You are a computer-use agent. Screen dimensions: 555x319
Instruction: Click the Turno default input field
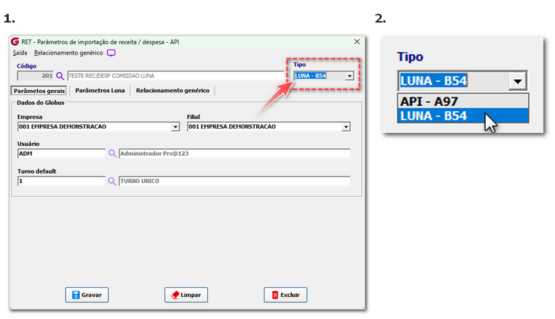click(61, 181)
